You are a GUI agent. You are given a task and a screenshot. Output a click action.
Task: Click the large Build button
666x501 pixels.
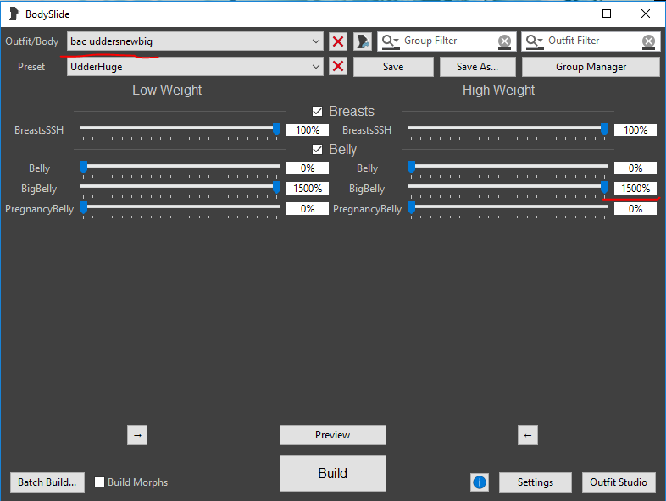(332, 473)
